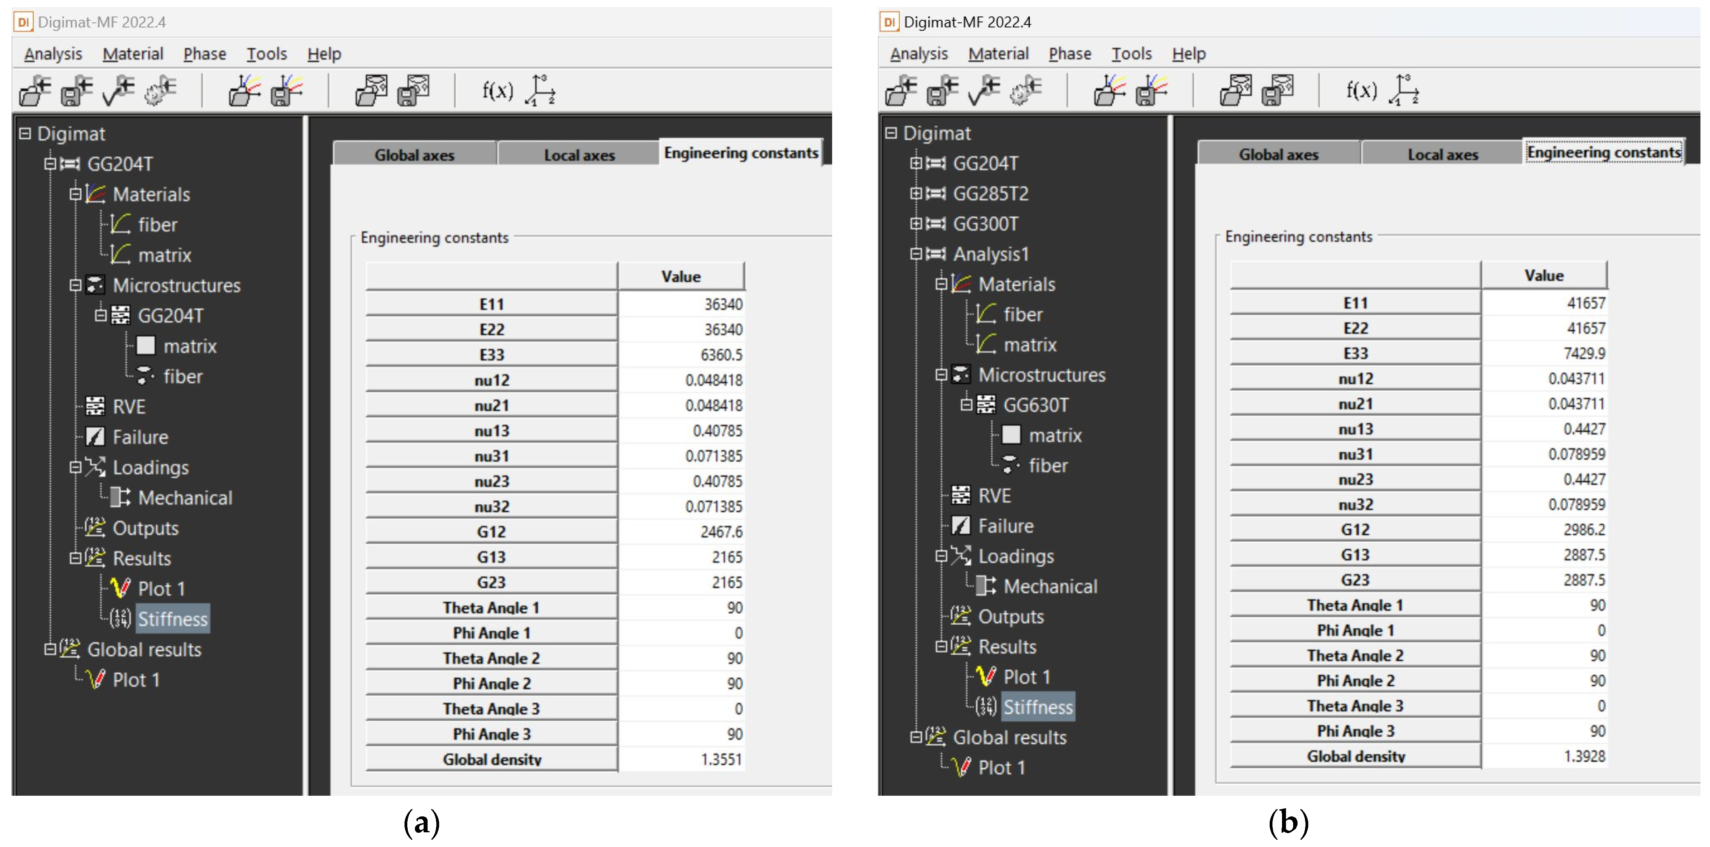The image size is (1710, 847).
Task: Click the gear run analysis icon in right toolbar
Action: pos(1026,91)
